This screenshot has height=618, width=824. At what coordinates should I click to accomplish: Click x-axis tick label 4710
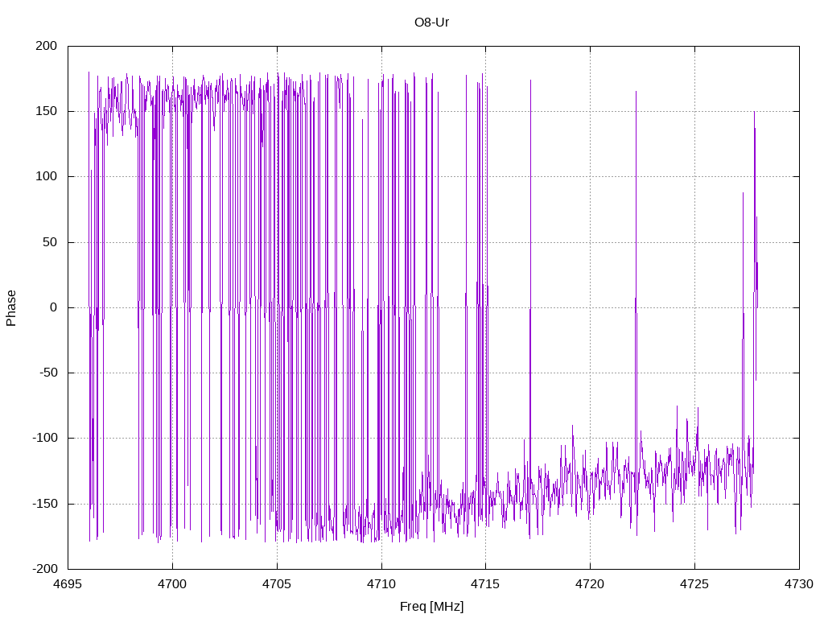pos(381,584)
